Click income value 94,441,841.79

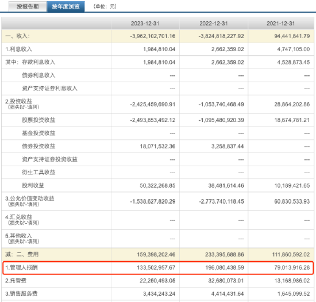(x=292, y=36)
